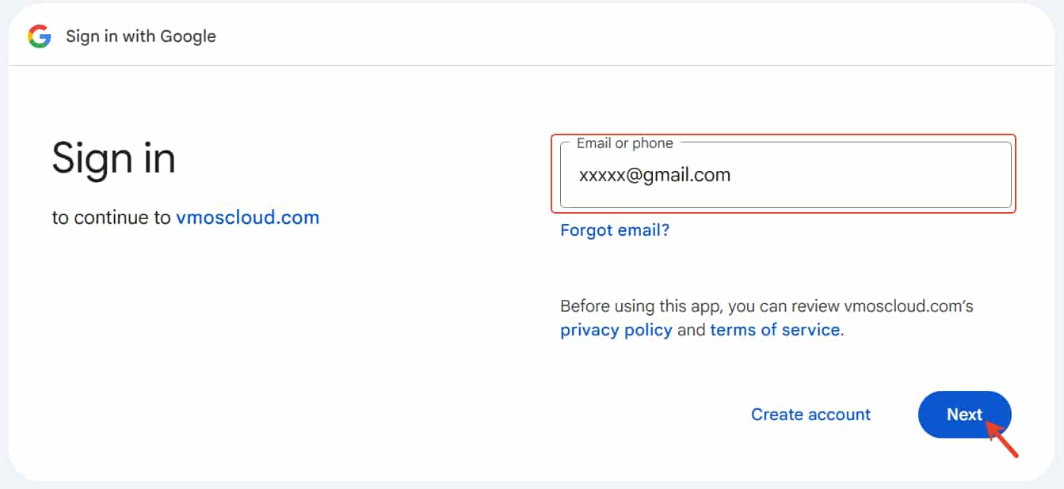The image size is (1064, 489).
Task: Select the Email or phone input field
Action: click(784, 174)
